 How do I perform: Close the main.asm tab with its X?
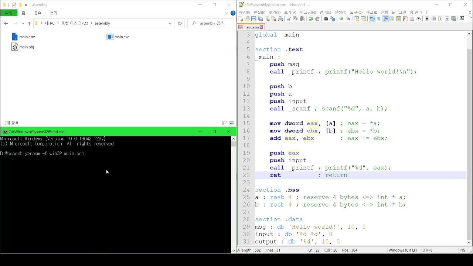tap(262, 27)
